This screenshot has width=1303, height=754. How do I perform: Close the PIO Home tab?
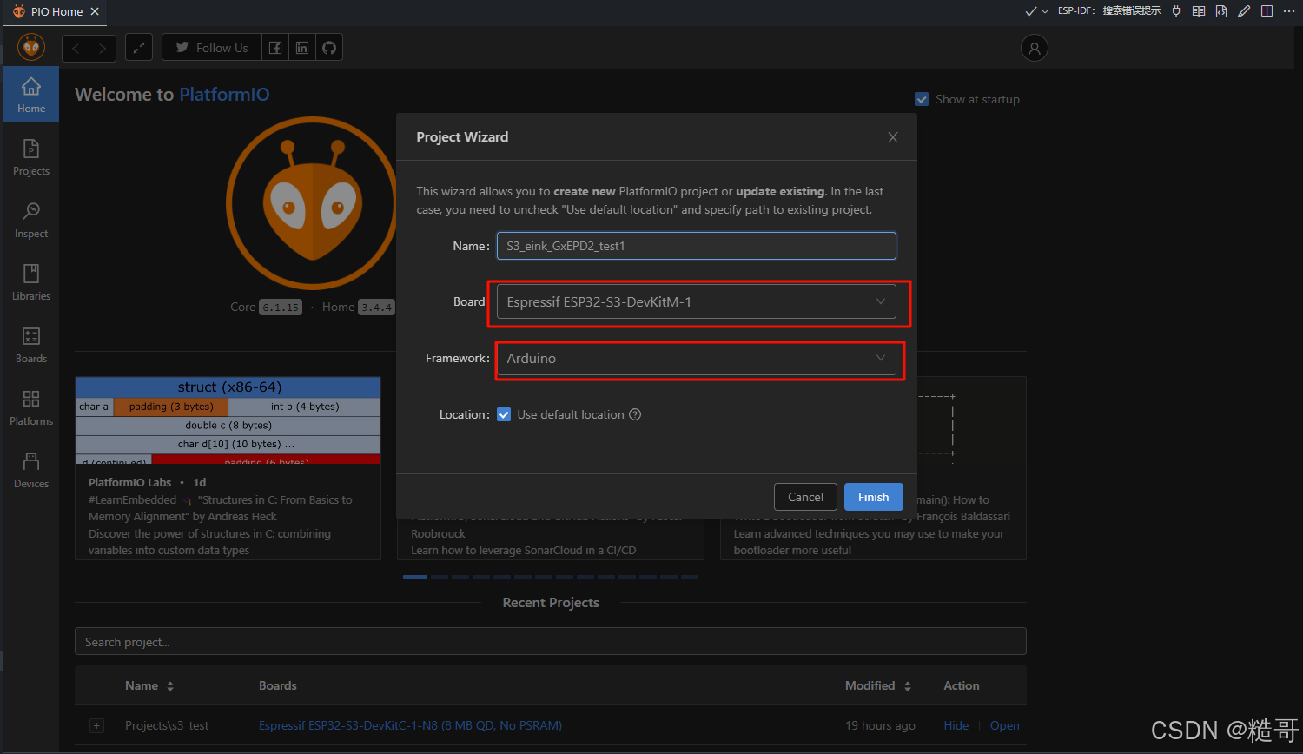tap(95, 11)
